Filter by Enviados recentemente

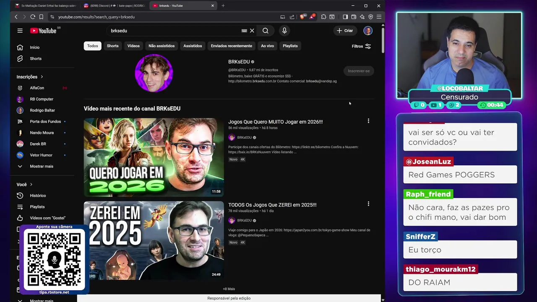click(x=232, y=46)
